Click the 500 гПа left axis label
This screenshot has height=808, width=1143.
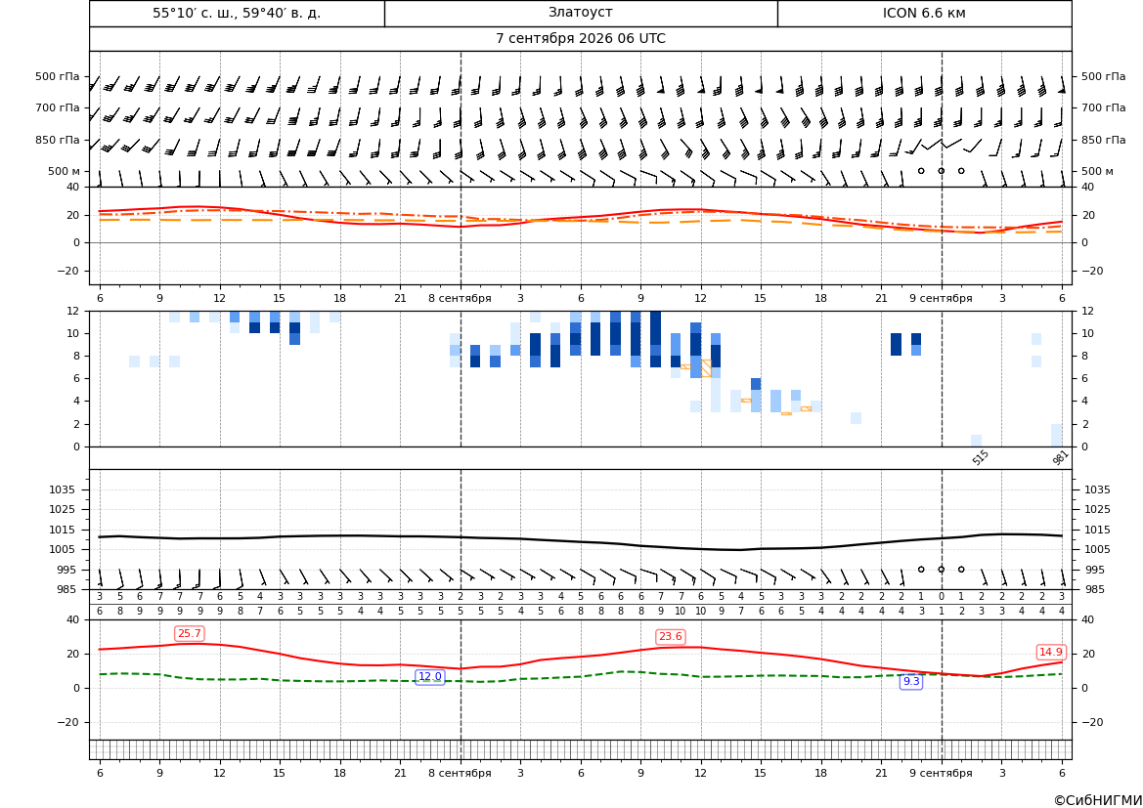coord(58,76)
